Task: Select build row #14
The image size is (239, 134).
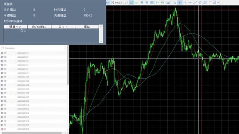Action: pyautogui.click(x=34, y=105)
